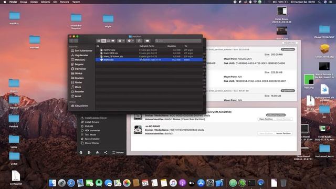Click Mount Partition for NO NAME volume
The width and height of the screenshot is (336, 189).
point(283,133)
